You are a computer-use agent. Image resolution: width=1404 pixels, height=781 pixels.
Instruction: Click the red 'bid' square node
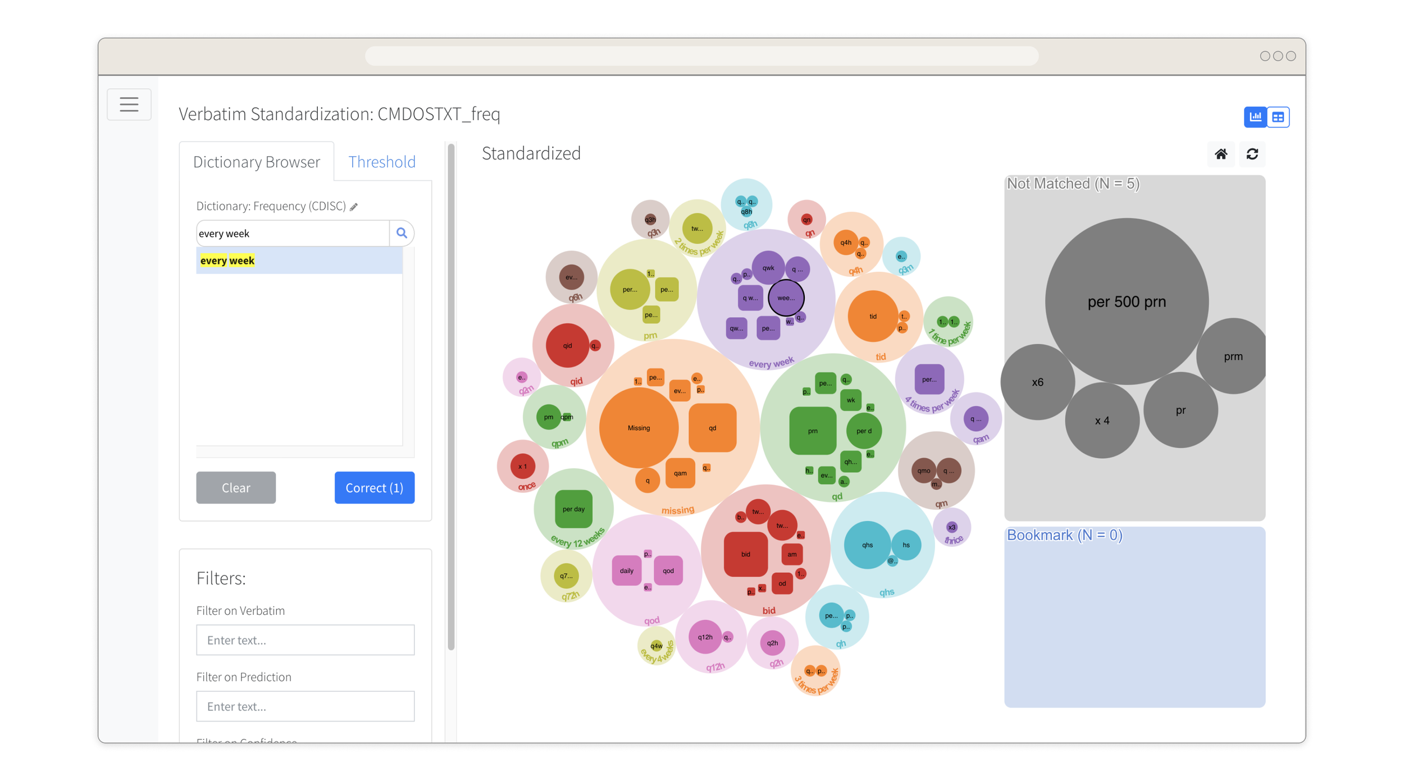click(x=745, y=554)
